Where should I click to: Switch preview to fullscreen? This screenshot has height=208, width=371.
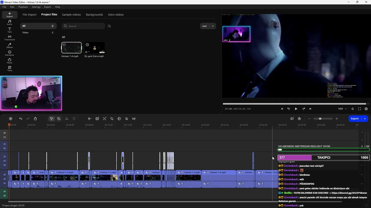tap(359, 109)
